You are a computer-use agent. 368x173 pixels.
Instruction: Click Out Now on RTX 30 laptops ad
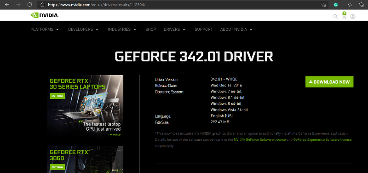[x=57, y=96]
